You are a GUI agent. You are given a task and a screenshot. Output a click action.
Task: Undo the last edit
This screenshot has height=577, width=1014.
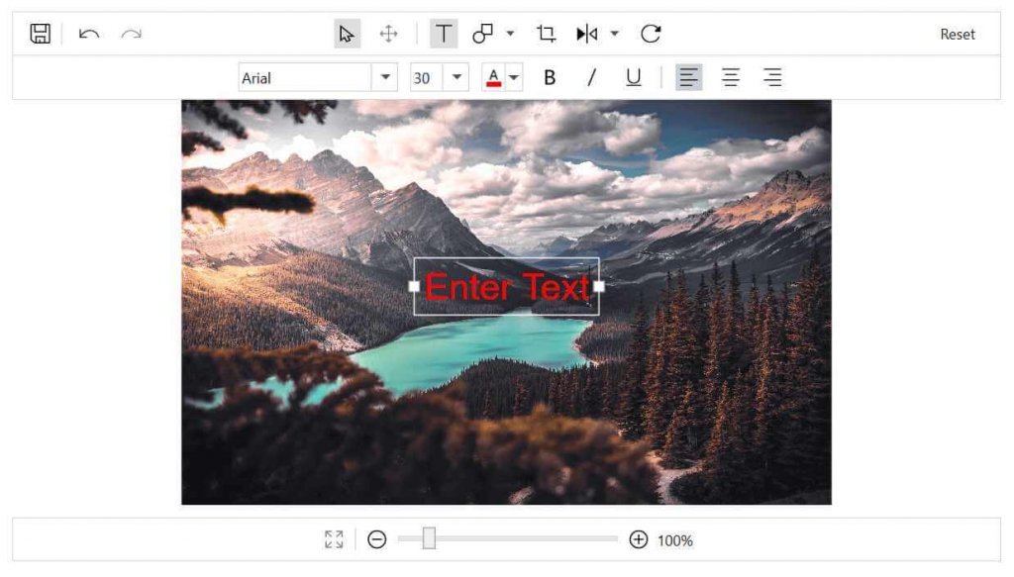[x=89, y=33]
